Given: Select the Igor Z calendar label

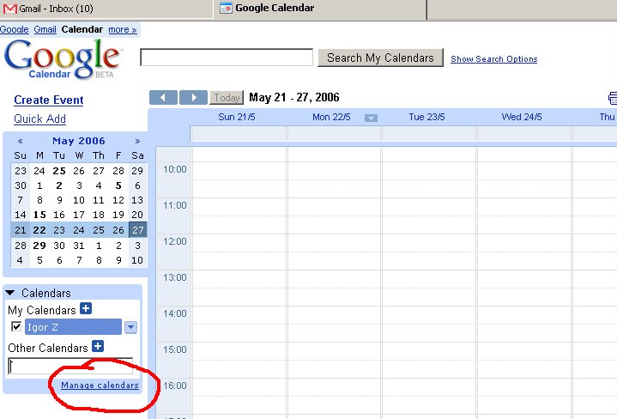Looking at the screenshot, I should pos(73,327).
